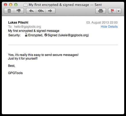Image resolution: width=126 pixels, height=116 pixels.
Task: Reply all using the double arrow icon
Action: coord(41,11)
